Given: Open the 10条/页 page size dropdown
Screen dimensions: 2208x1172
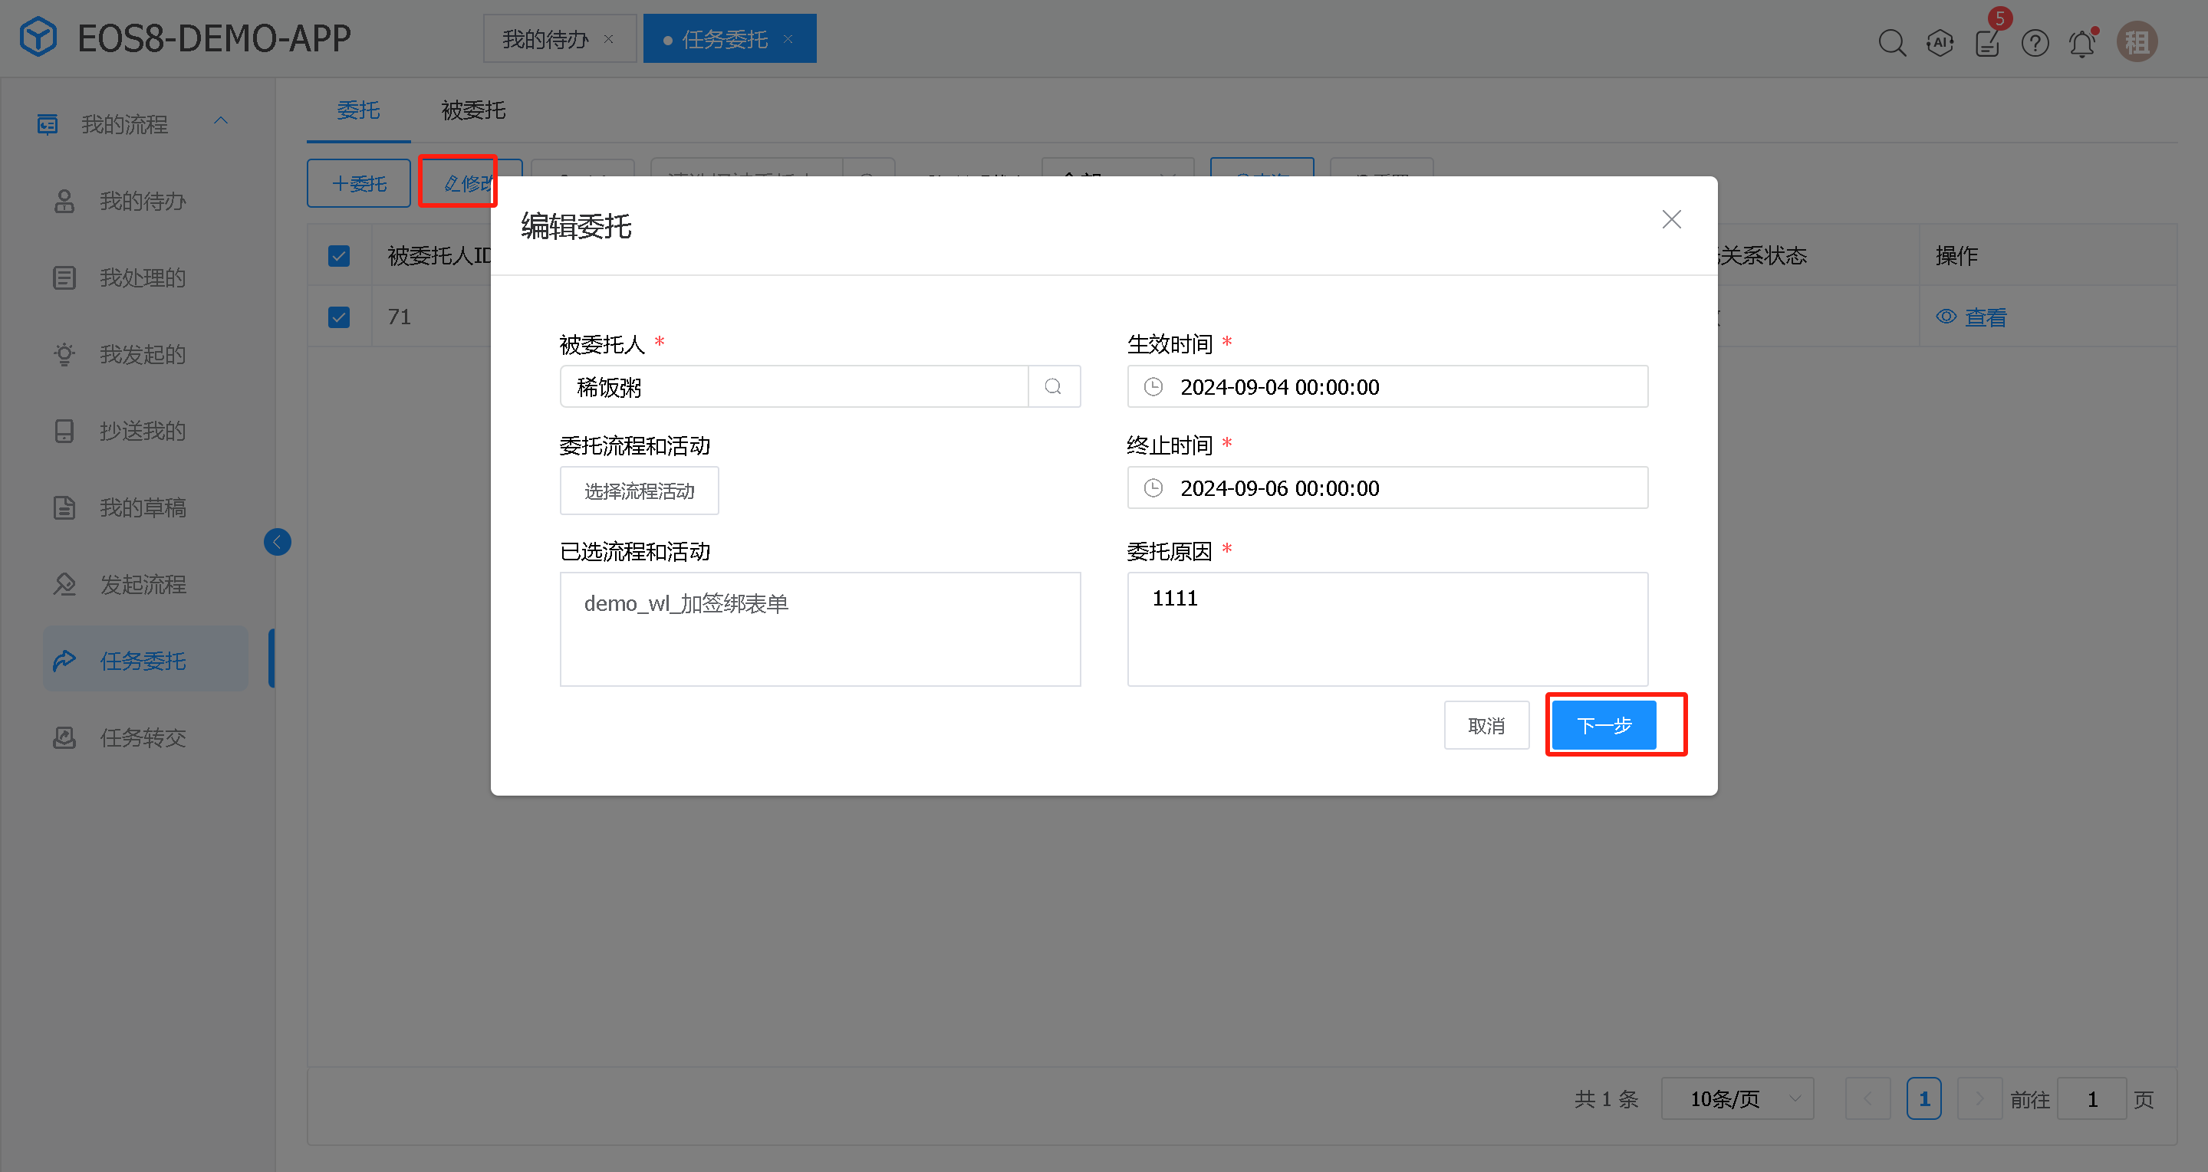Looking at the screenshot, I should 1736,1098.
